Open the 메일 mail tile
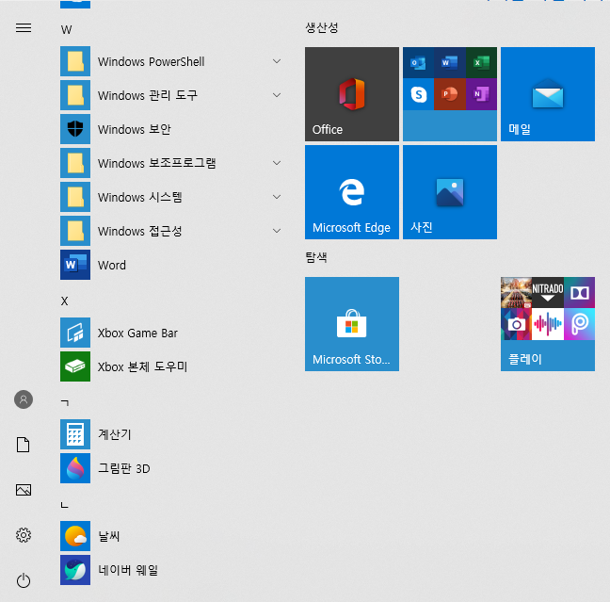The height and width of the screenshot is (602, 610). tap(548, 94)
